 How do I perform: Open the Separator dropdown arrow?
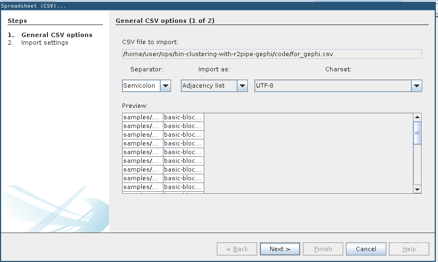point(166,86)
